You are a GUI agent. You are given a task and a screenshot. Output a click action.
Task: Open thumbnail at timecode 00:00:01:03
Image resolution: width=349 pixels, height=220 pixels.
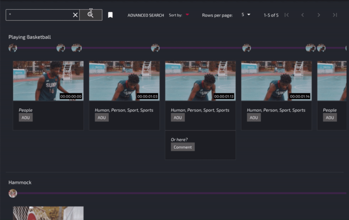click(124, 80)
